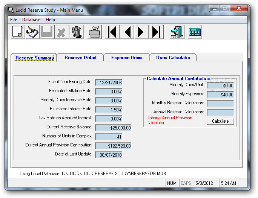The height and width of the screenshot is (198, 258).
Task: Go to first record arrow icon
Action: (112, 32)
